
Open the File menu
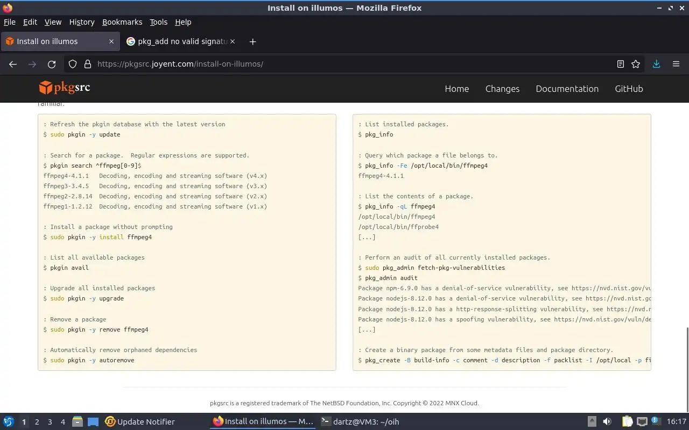(10, 22)
